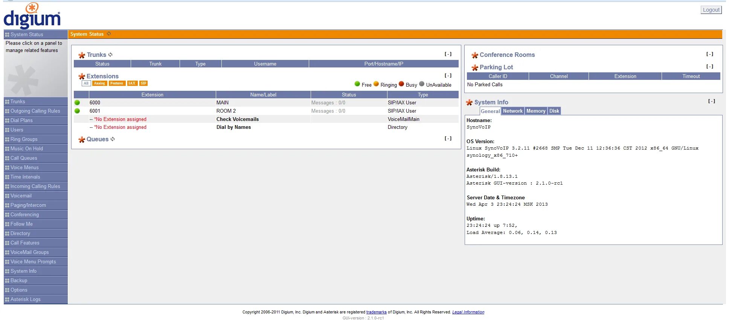The image size is (729, 324).
Task: Go to Call Features
Action: [36, 243]
